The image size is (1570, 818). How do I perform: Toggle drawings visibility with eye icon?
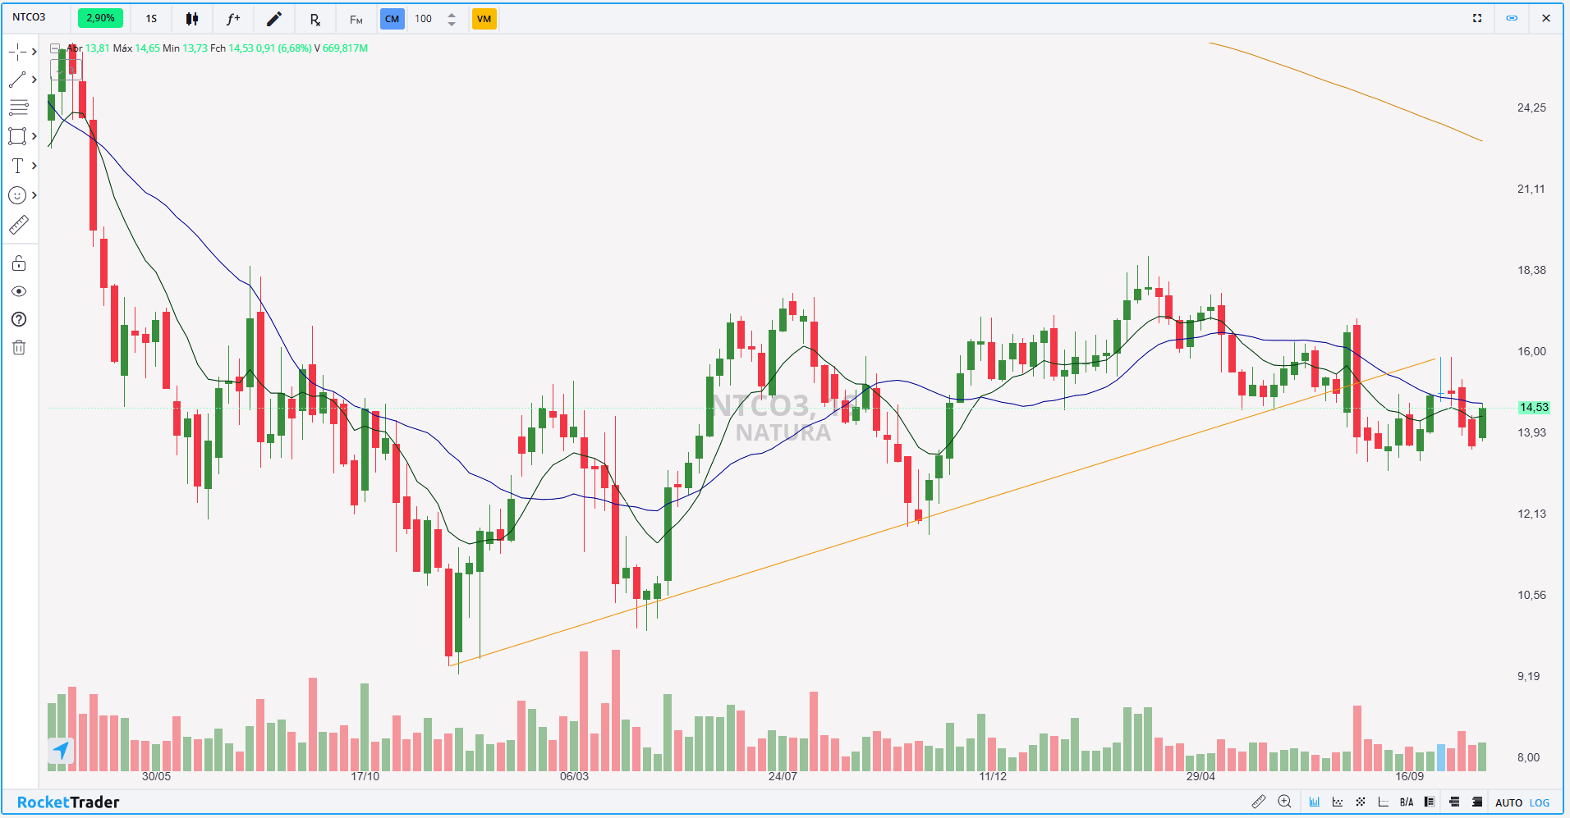[19, 291]
